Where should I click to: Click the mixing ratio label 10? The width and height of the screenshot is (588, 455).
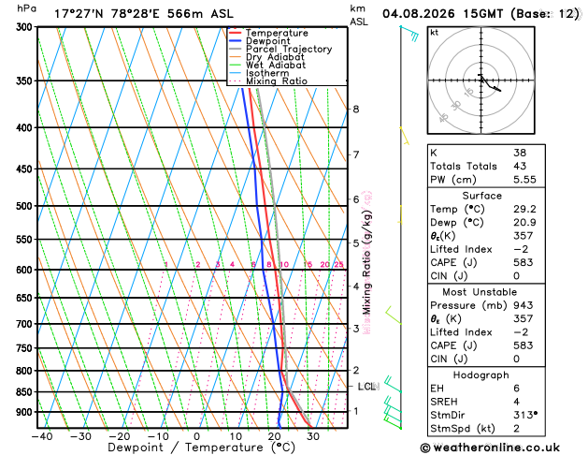[284, 265]
